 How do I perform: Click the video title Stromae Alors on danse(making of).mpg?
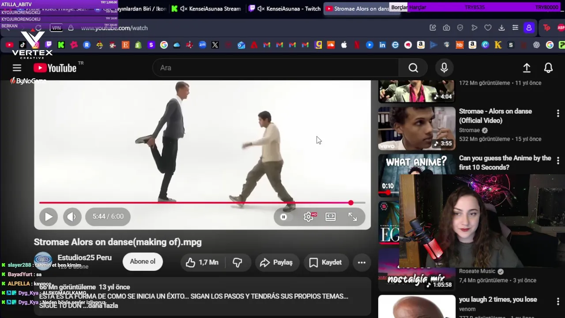tap(118, 242)
